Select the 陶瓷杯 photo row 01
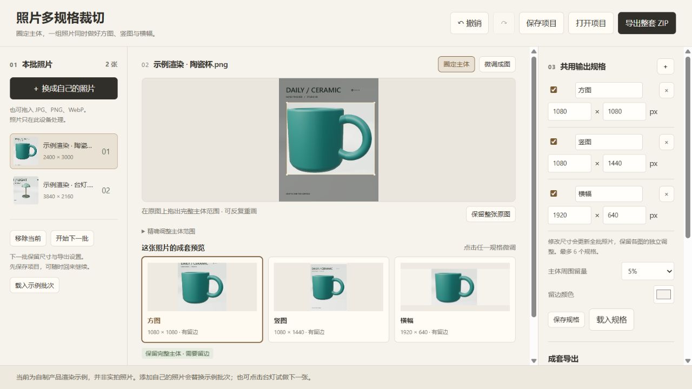Image resolution: width=692 pixels, height=389 pixels. [64, 151]
